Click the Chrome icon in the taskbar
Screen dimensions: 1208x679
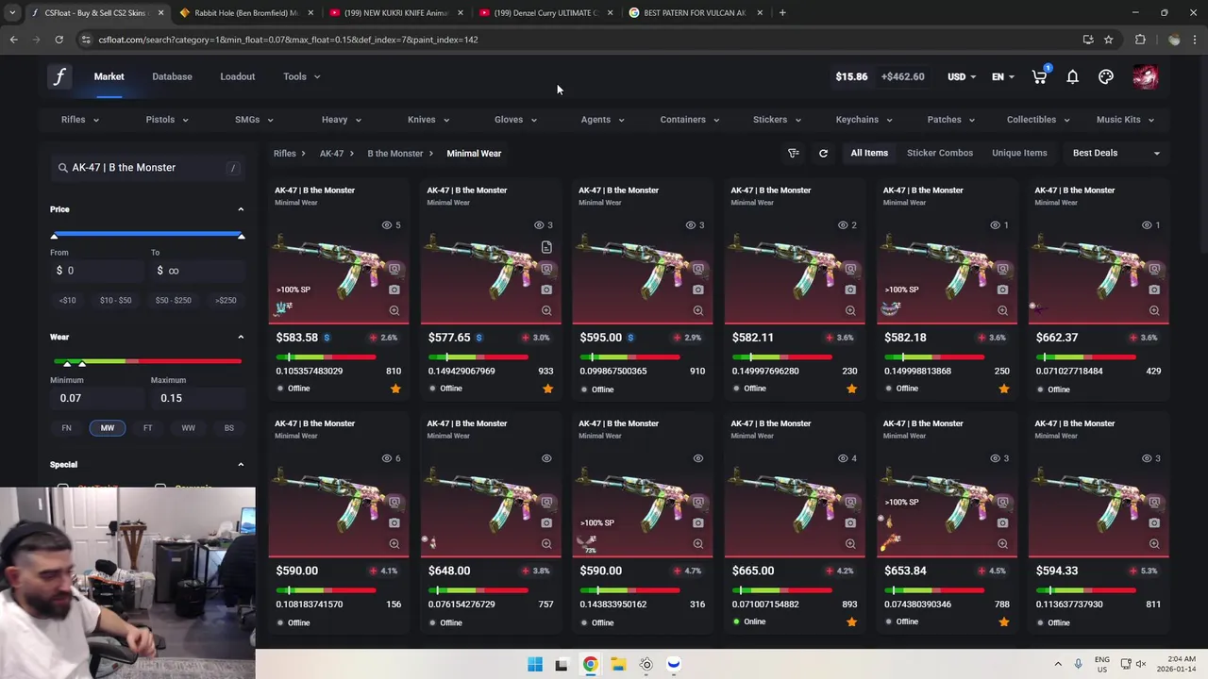590,664
